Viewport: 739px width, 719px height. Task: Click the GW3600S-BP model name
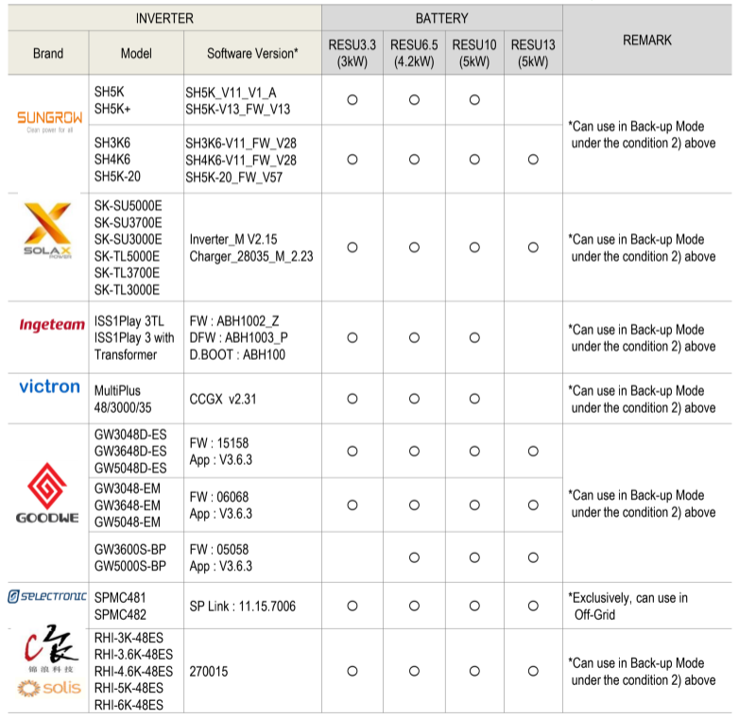(130, 549)
